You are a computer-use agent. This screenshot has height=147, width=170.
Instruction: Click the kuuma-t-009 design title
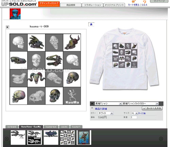39,26
